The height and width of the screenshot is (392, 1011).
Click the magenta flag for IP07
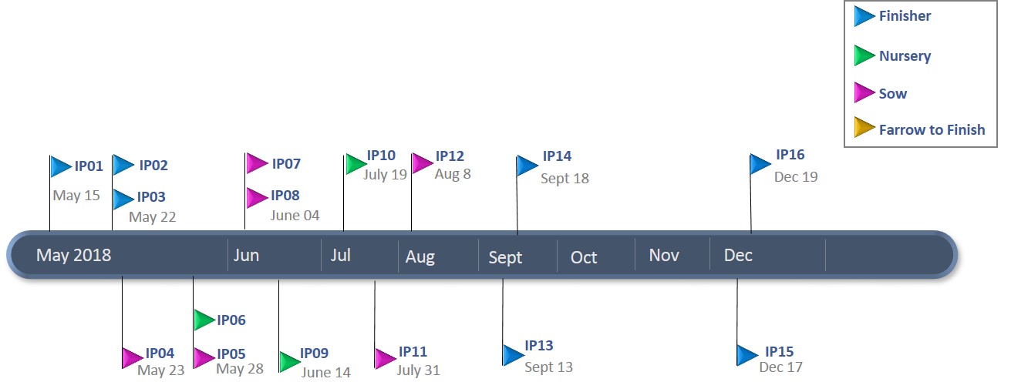click(x=257, y=163)
